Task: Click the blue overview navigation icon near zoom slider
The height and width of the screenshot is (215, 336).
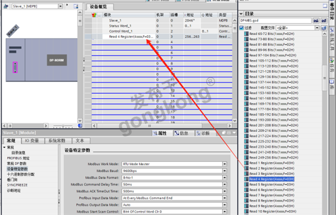Action: pos(80,126)
